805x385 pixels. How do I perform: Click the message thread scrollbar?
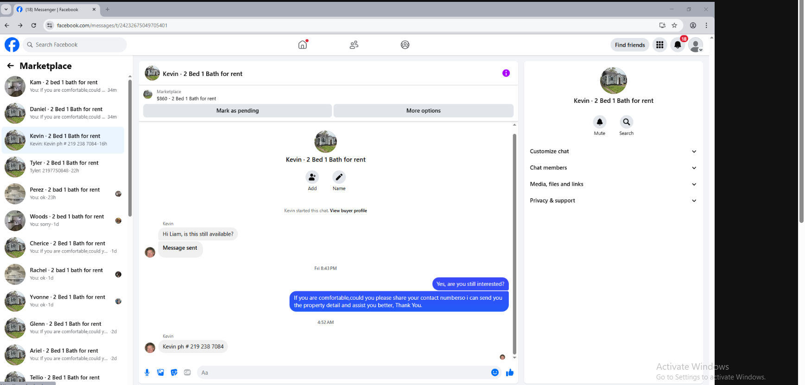tap(514, 244)
